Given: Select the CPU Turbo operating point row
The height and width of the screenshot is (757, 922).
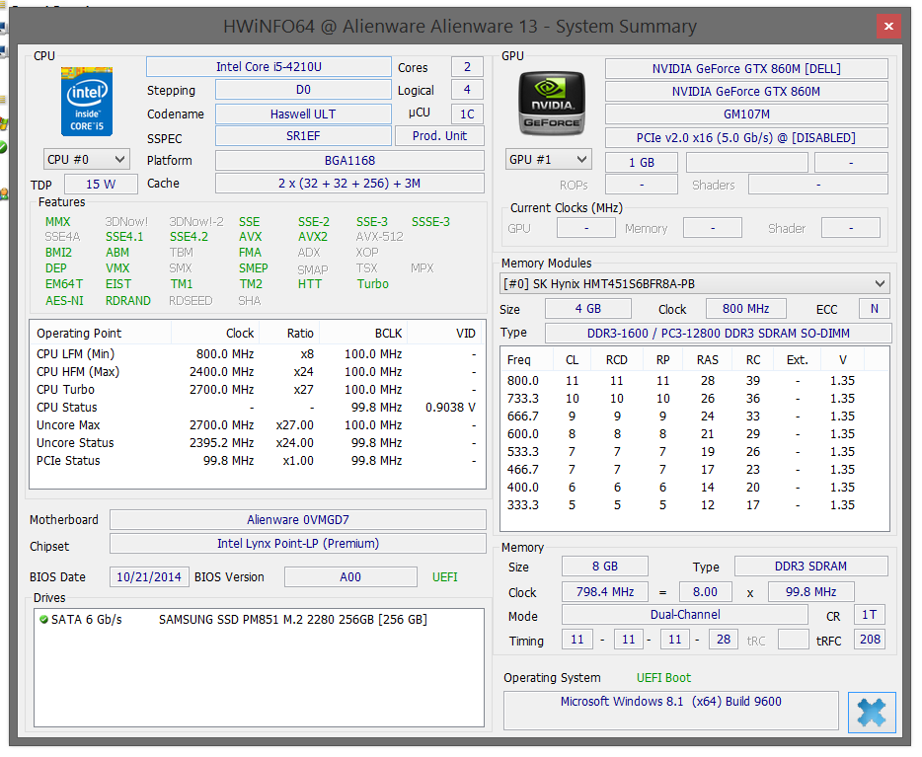Looking at the screenshot, I should pos(257,390).
